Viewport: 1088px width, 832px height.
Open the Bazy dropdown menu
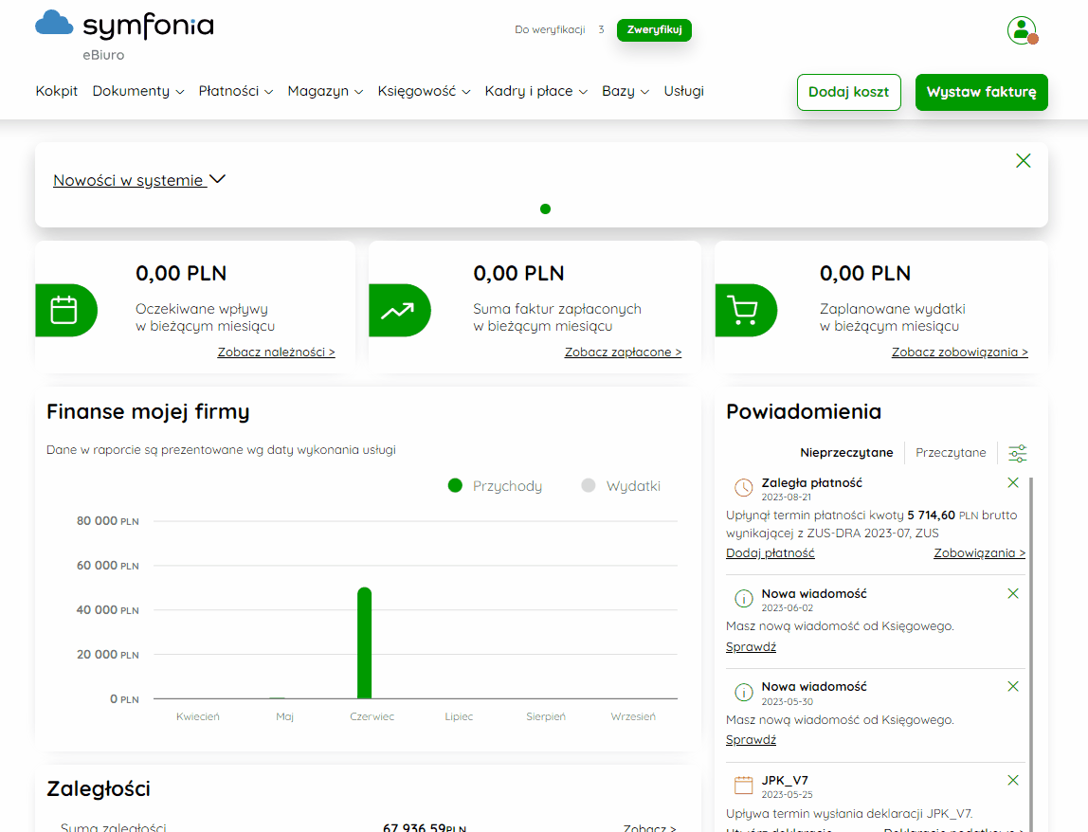point(626,91)
